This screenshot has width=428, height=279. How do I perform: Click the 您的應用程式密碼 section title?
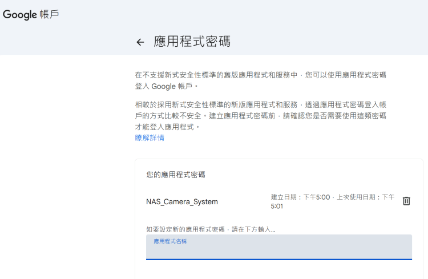click(176, 175)
